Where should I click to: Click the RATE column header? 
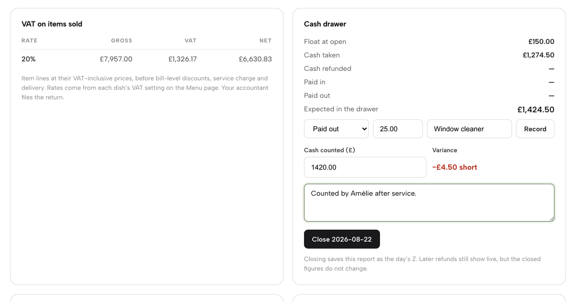point(29,41)
